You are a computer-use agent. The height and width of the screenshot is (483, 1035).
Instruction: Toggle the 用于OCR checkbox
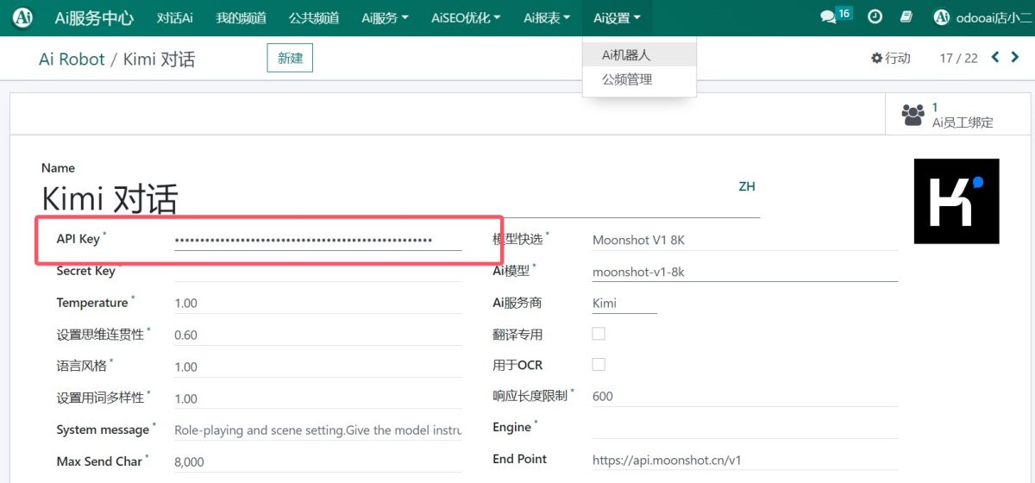coord(599,365)
